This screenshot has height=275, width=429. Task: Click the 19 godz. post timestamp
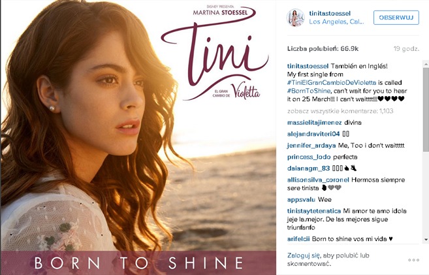coord(406,49)
